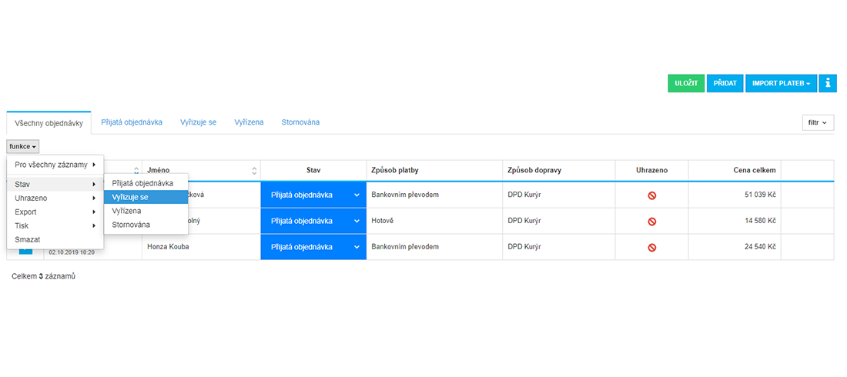The height and width of the screenshot is (377, 847).
Task: Open Stav dropdown in 51 039 Kč row
Action: 313,195
